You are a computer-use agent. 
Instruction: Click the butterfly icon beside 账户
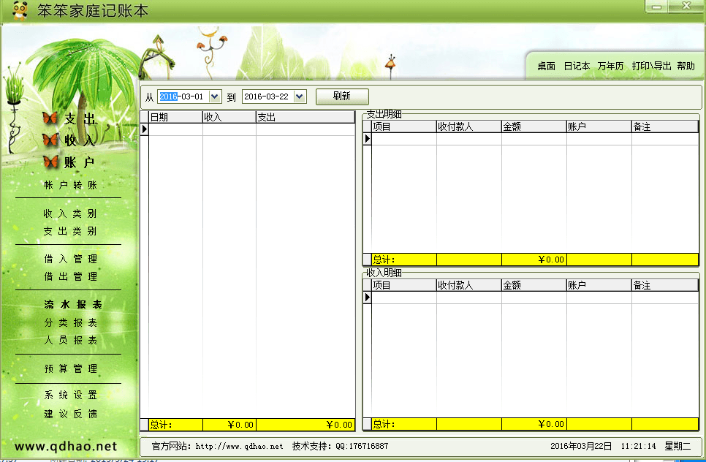pos(50,162)
